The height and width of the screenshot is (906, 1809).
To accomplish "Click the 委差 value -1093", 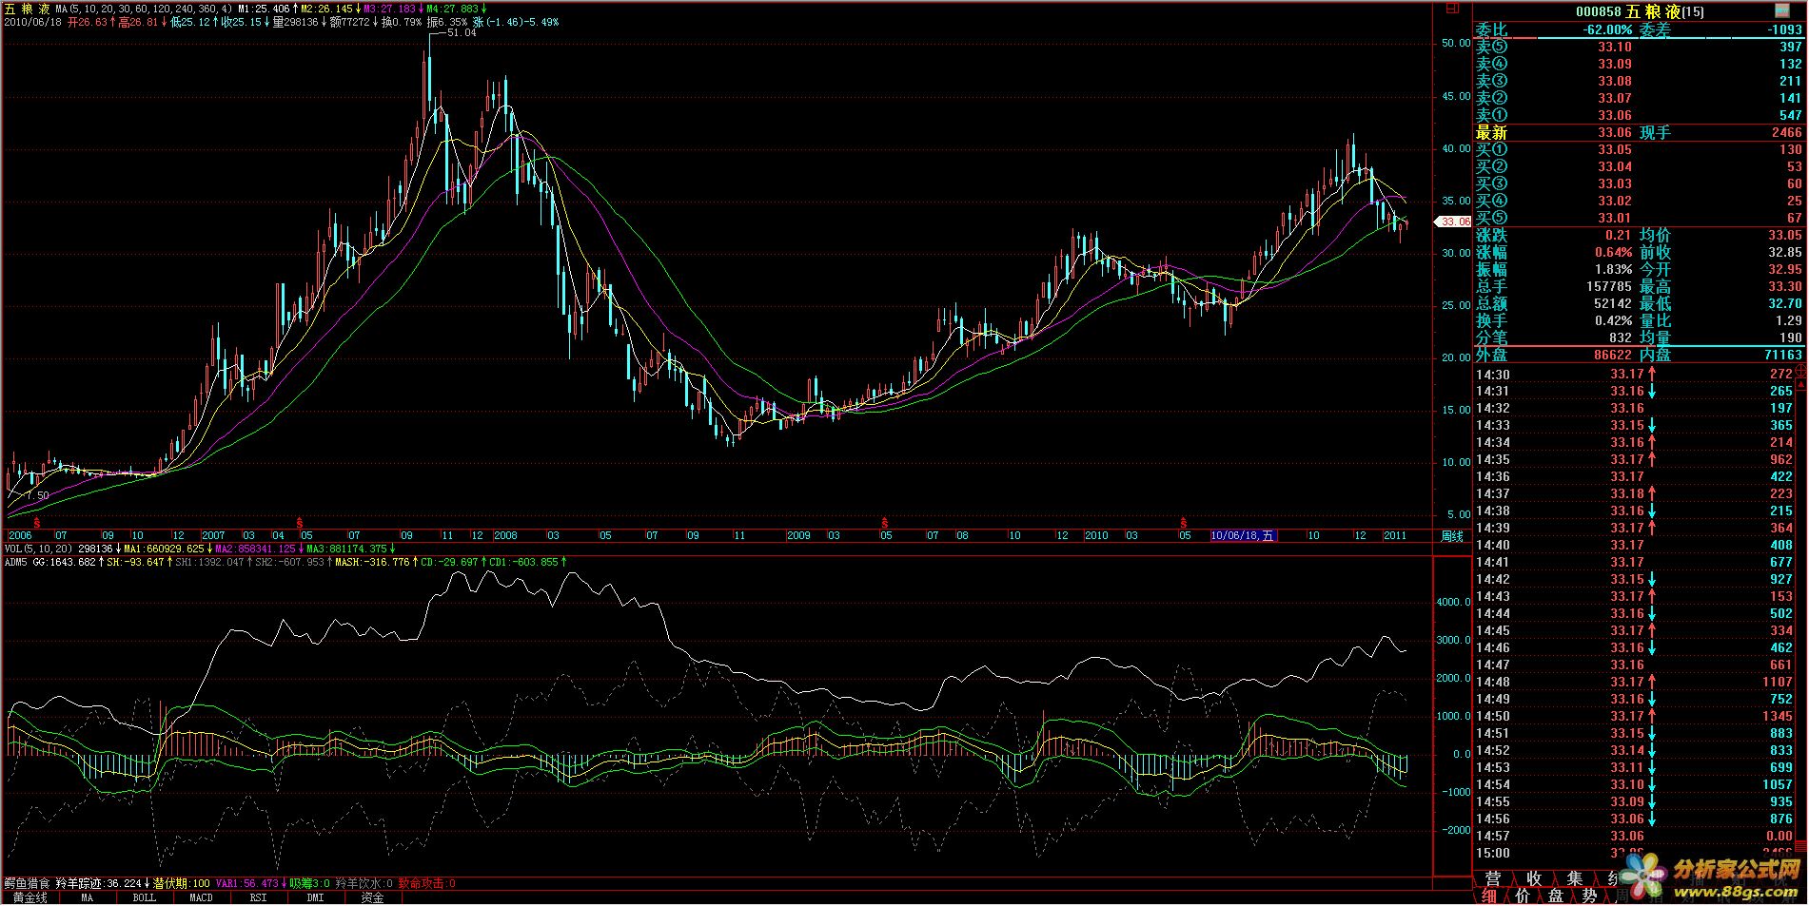I will (1784, 29).
